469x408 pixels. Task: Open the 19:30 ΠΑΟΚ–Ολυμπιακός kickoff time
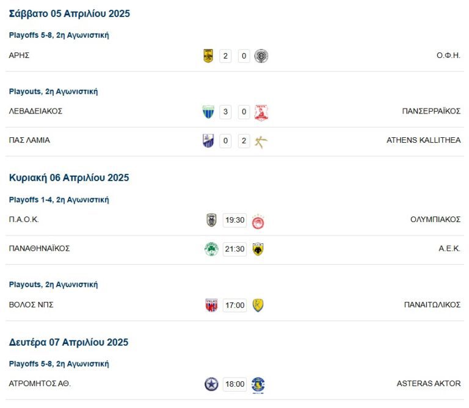[234, 220]
